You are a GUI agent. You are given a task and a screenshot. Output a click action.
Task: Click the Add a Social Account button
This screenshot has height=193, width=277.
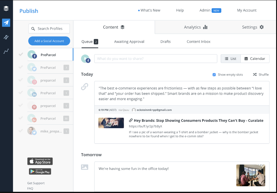49,41
